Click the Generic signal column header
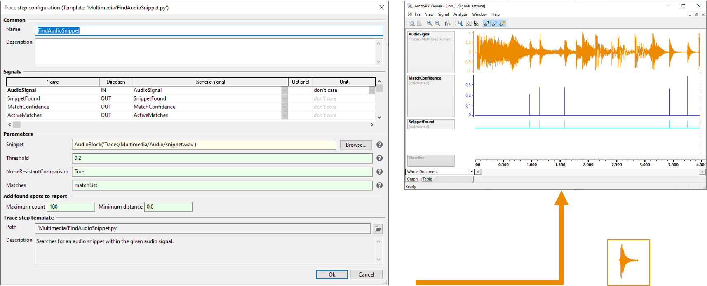This screenshot has width=707, height=286. 210,82
